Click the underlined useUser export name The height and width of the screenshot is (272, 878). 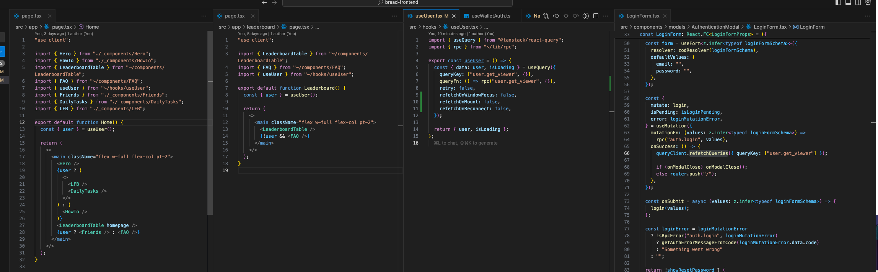[x=474, y=61]
